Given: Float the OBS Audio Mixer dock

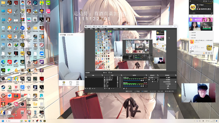Looking at the screenshot, I should click(x=146, y=75).
